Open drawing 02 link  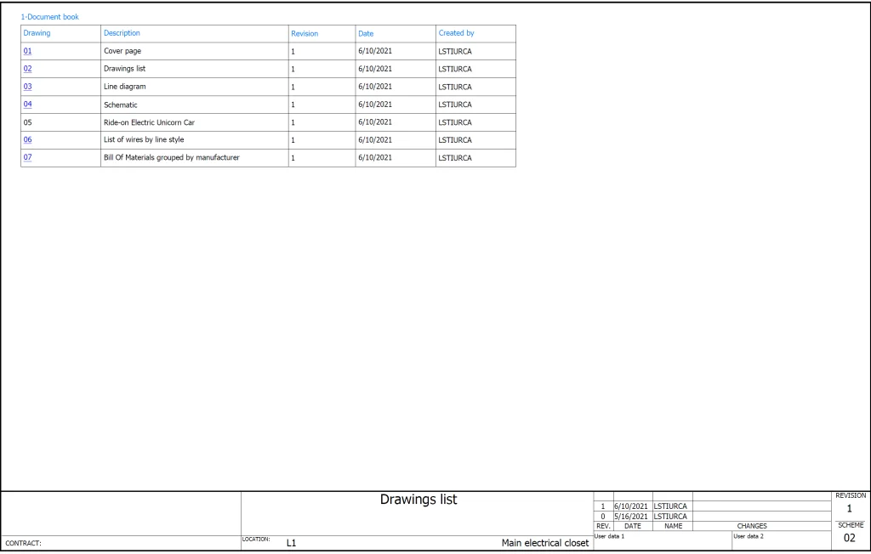click(x=27, y=69)
